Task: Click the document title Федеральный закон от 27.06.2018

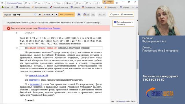Action: [x=54, y=23]
